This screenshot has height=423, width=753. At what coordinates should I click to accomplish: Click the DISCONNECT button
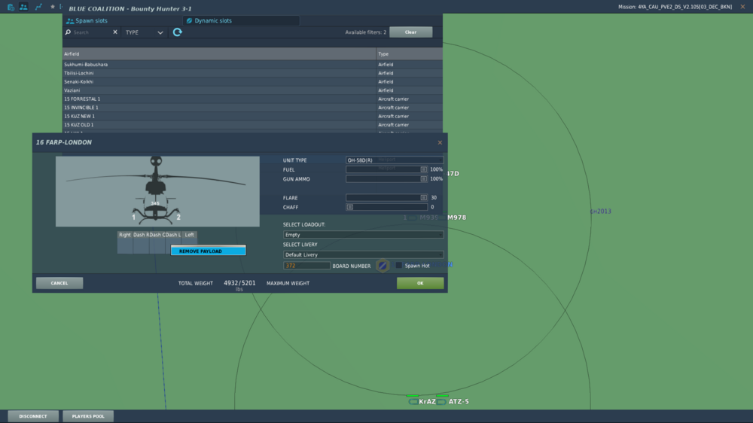[33, 416]
